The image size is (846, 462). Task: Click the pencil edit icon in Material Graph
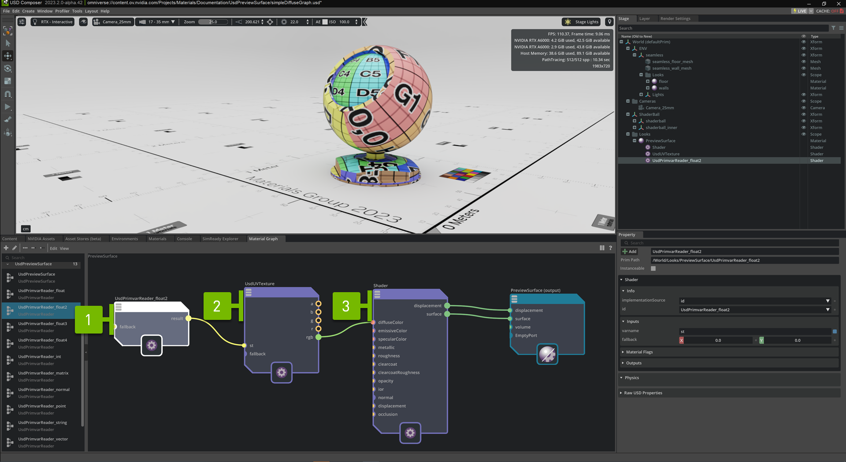pos(15,248)
